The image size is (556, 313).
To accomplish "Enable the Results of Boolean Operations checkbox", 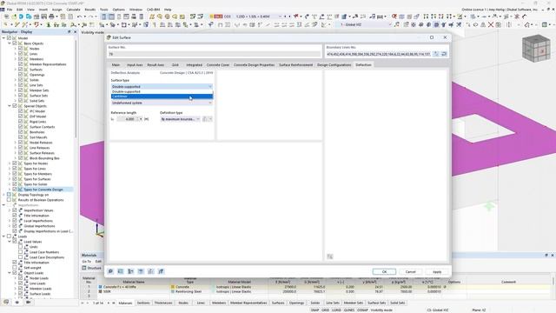I will 10,200.
